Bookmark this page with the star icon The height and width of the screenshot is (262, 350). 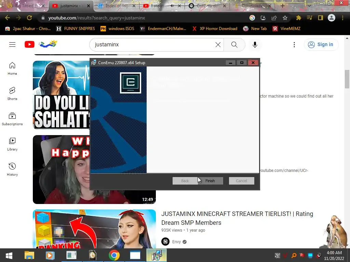click(285, 18)
